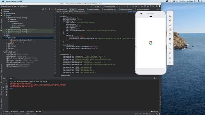205x115 pixels.
Task: Open the Logcat tool window tab
Action: click(30, 112)
